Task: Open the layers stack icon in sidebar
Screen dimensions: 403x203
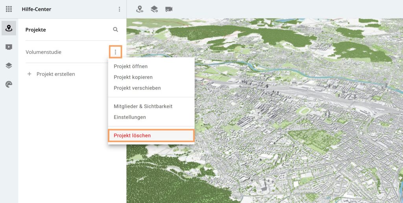Action: 9,66
